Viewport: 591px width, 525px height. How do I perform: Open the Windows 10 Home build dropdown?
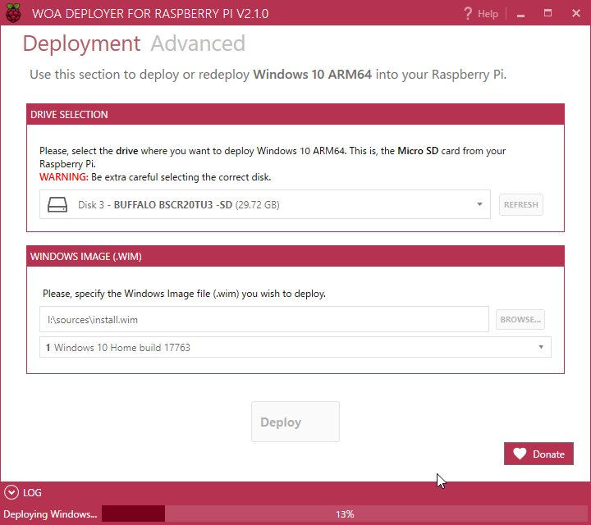point(295,347)
